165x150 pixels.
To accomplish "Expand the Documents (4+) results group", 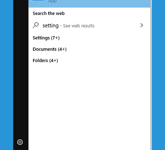I will 49,49.
